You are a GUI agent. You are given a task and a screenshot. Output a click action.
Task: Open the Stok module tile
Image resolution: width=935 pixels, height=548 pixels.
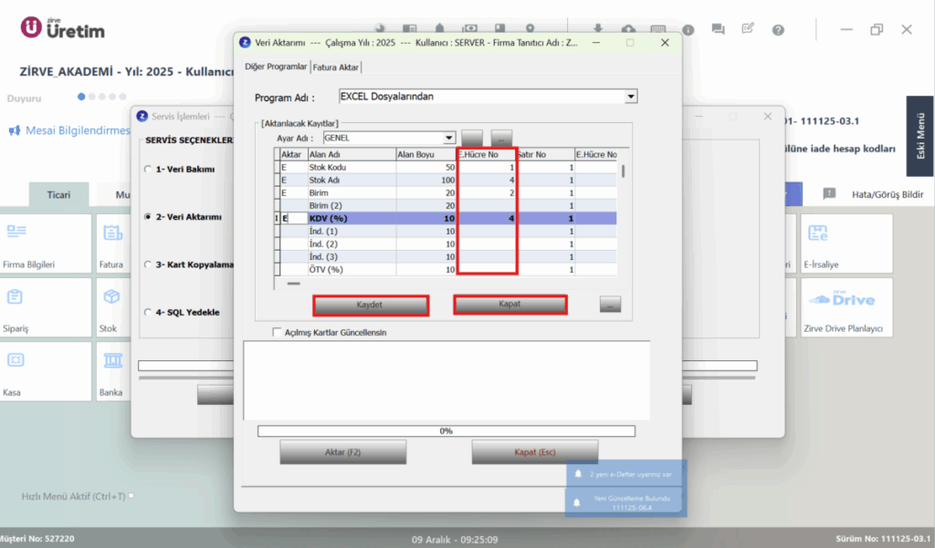point(113,307)
